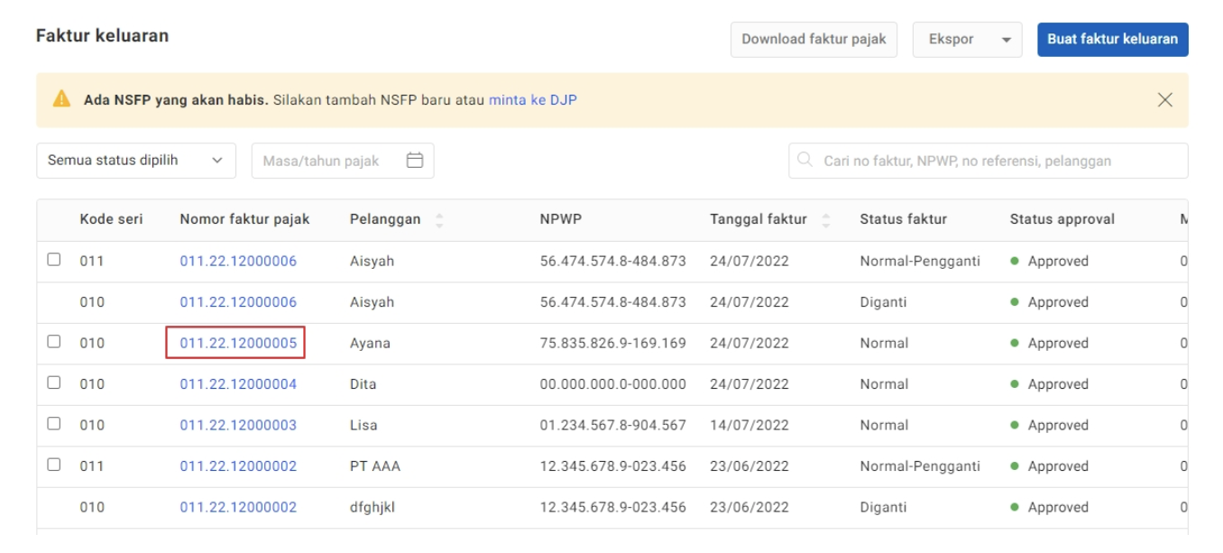Expand the Semua status dipilih dropdown
The height and width of the screenshot is (553, 1223).
pos(136,161)
